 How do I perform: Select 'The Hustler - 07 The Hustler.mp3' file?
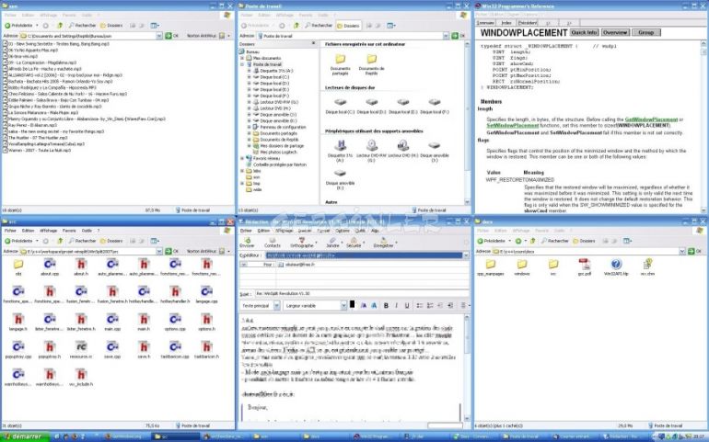coord(36,138)
